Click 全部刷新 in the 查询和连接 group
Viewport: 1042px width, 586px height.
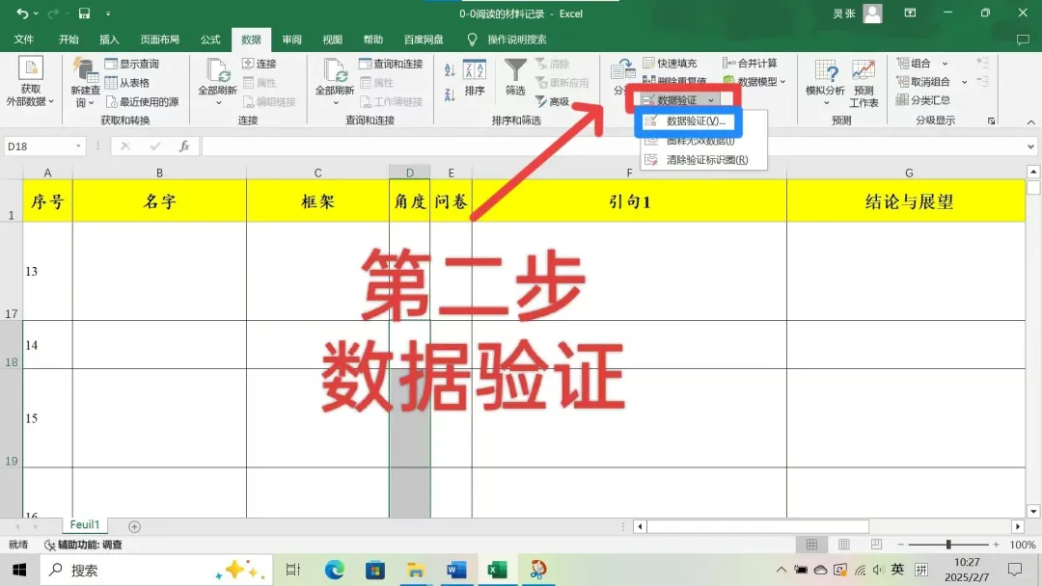tap(334, 82)
